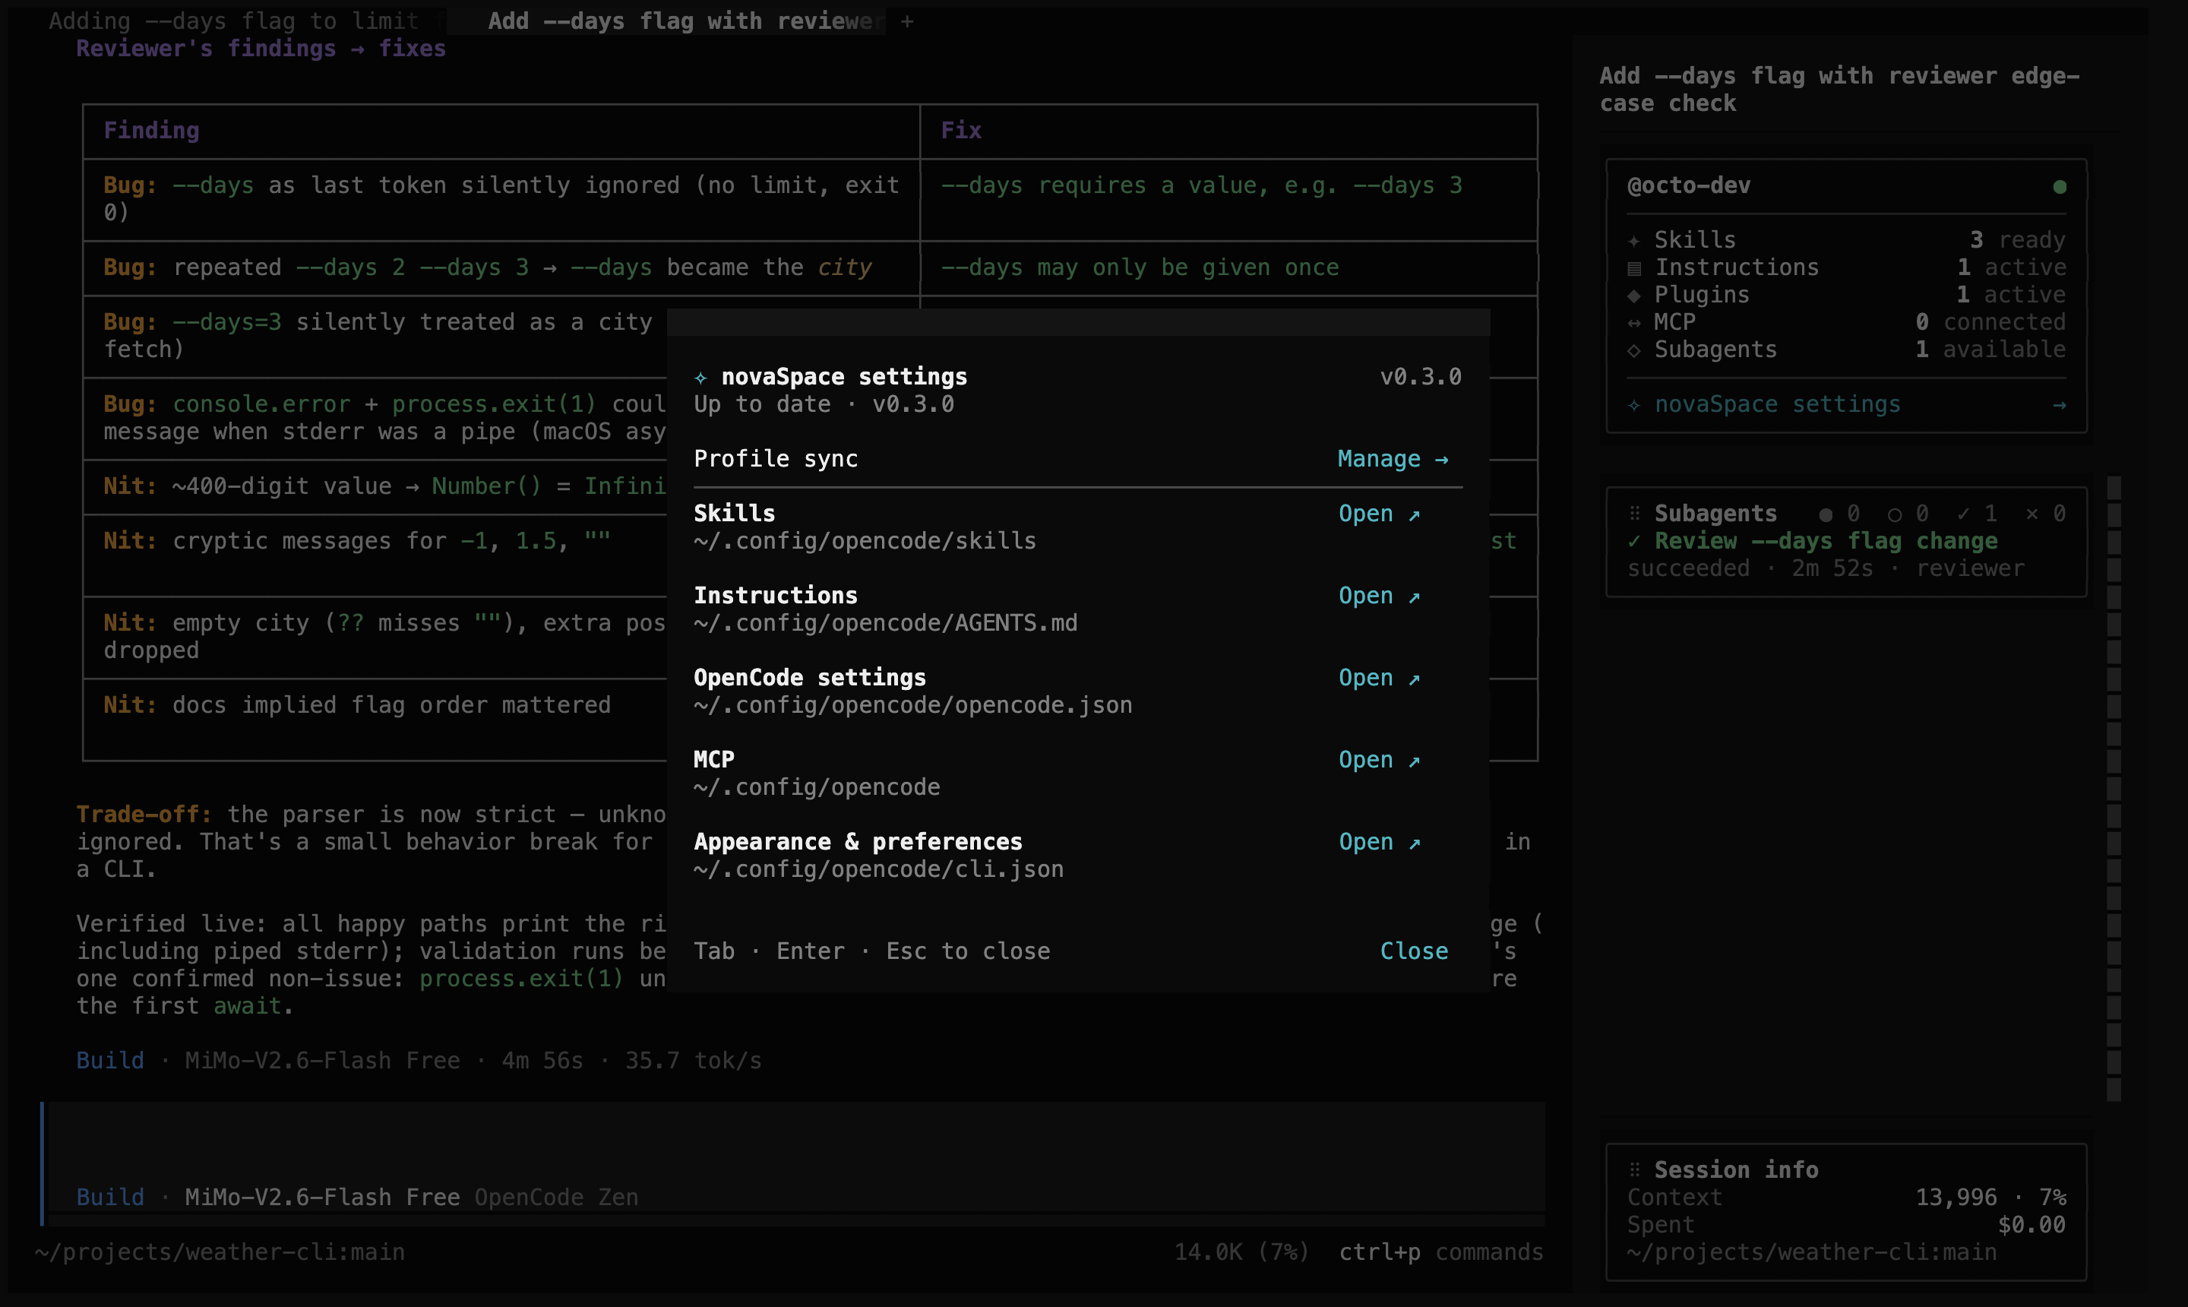Open OpenCode settings opencode.json
The image size is (2188, 1307).
click(x=1379, y=677)
